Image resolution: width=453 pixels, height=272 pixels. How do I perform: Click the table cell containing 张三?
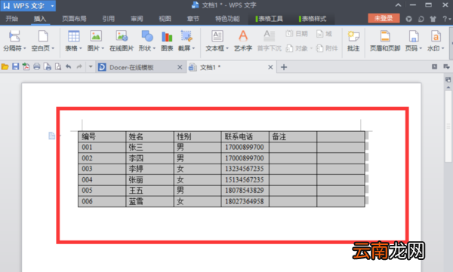[x=149, y=148]
